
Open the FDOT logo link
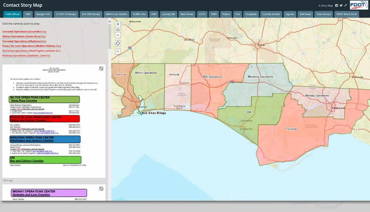tap(359, 5)
